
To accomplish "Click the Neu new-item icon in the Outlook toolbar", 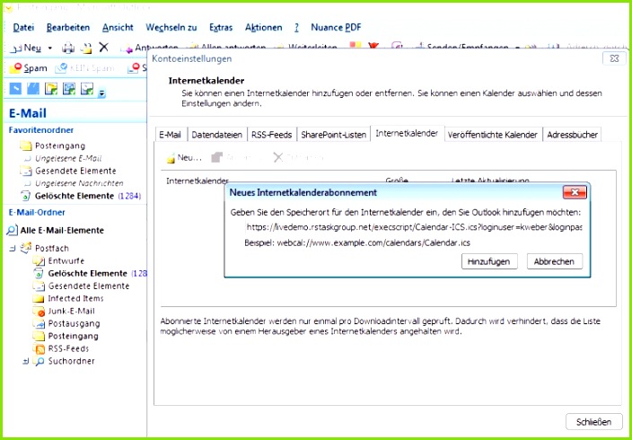I will click(15, 48).
